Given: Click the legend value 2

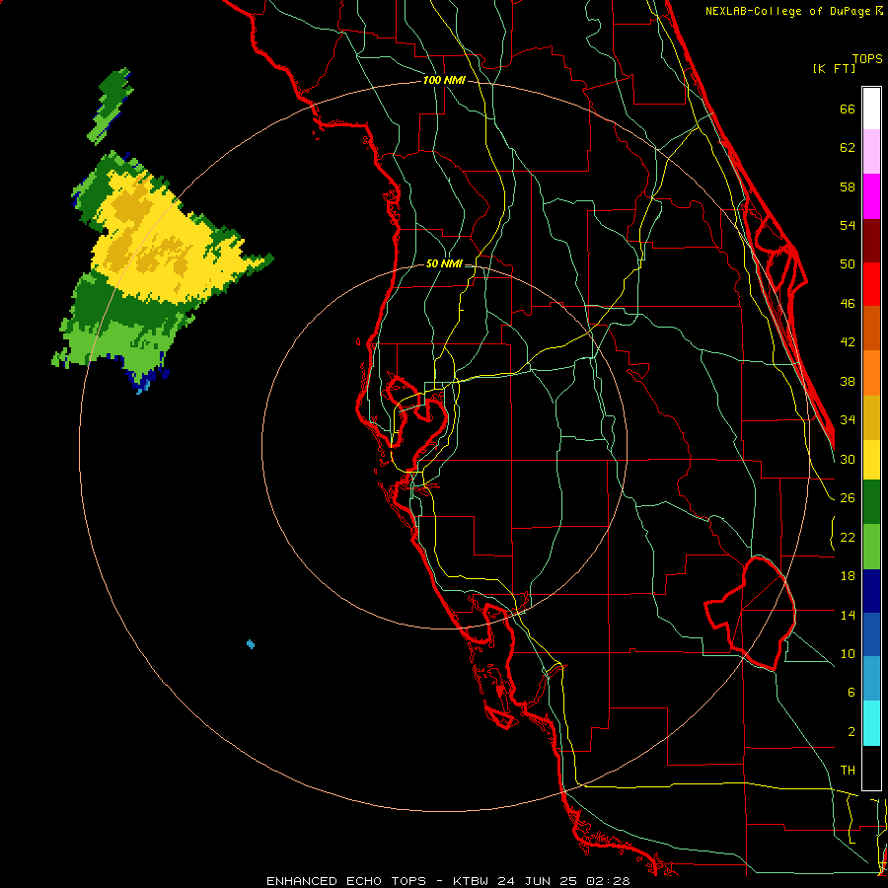Looking at the screenshot, I should pos(851,732).
